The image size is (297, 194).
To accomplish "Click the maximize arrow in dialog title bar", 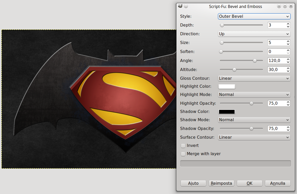I will [x=285, y=6].
